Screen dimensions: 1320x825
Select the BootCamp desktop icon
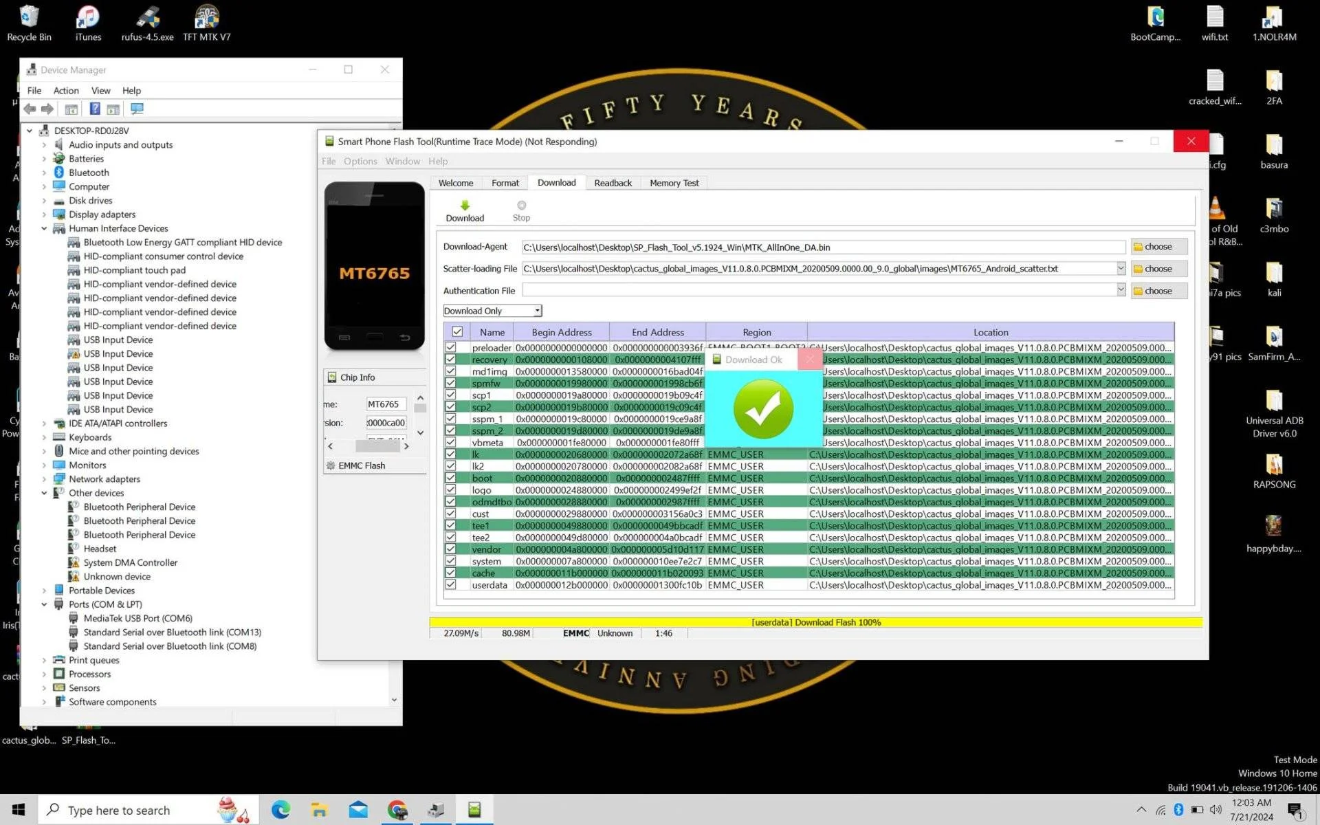[1156, 23]
